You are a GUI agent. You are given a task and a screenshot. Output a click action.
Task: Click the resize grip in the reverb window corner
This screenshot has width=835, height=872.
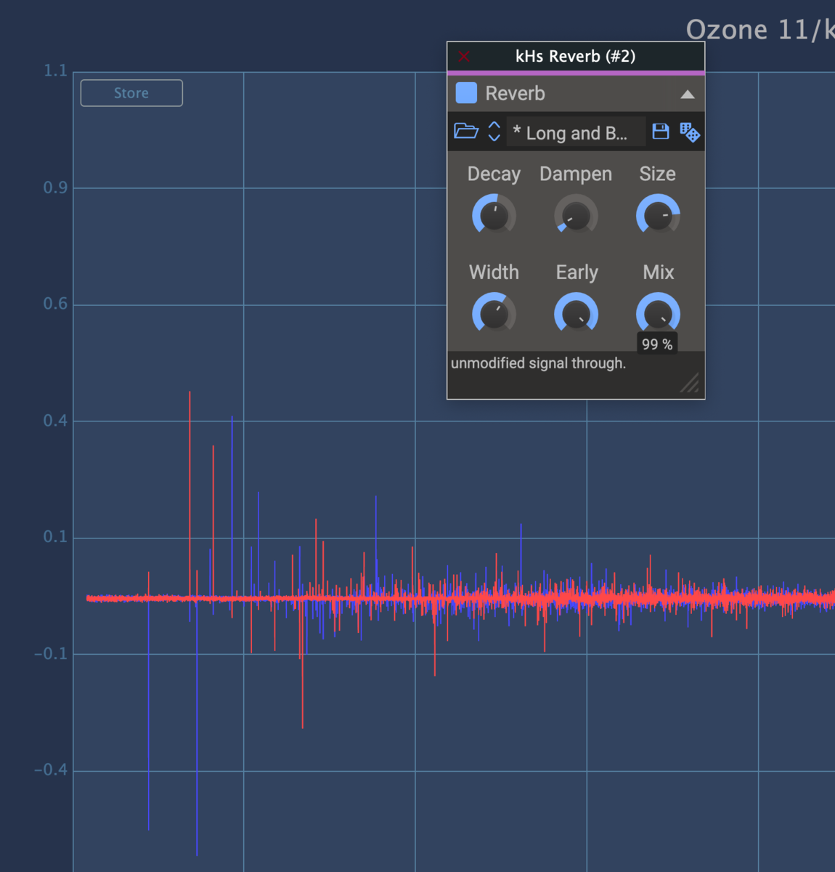[690, 382]
